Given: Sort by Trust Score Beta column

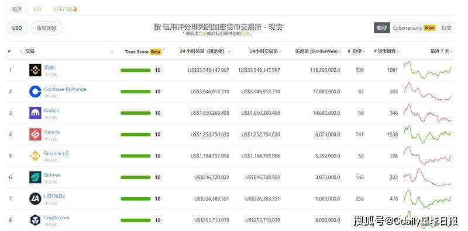Looking at the screenshot, I should pyautogui.click(x=144, y=51).
